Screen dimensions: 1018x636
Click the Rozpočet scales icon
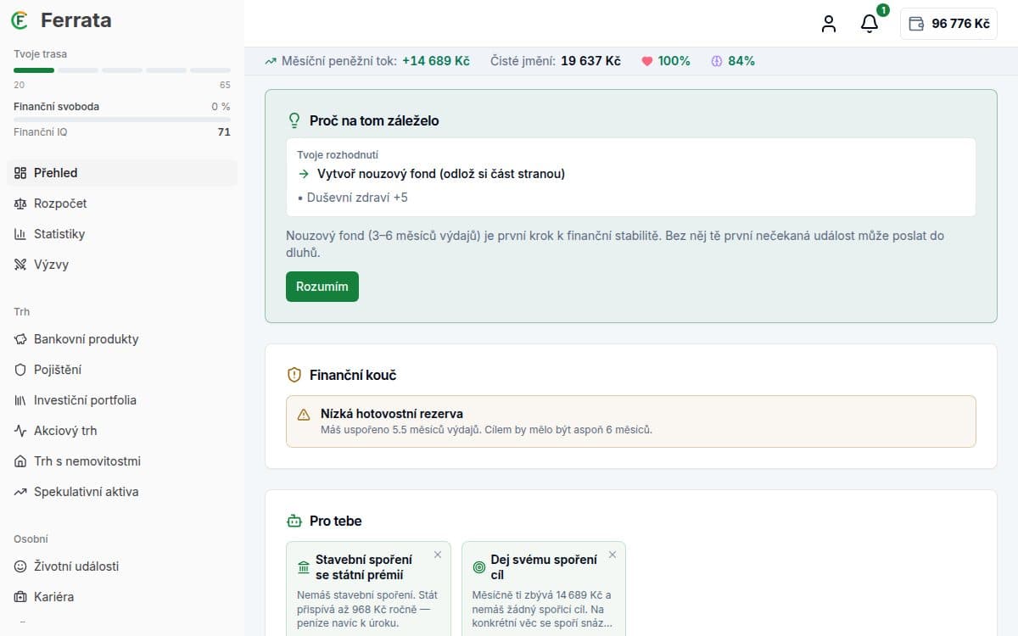click(x=20, y=204)
